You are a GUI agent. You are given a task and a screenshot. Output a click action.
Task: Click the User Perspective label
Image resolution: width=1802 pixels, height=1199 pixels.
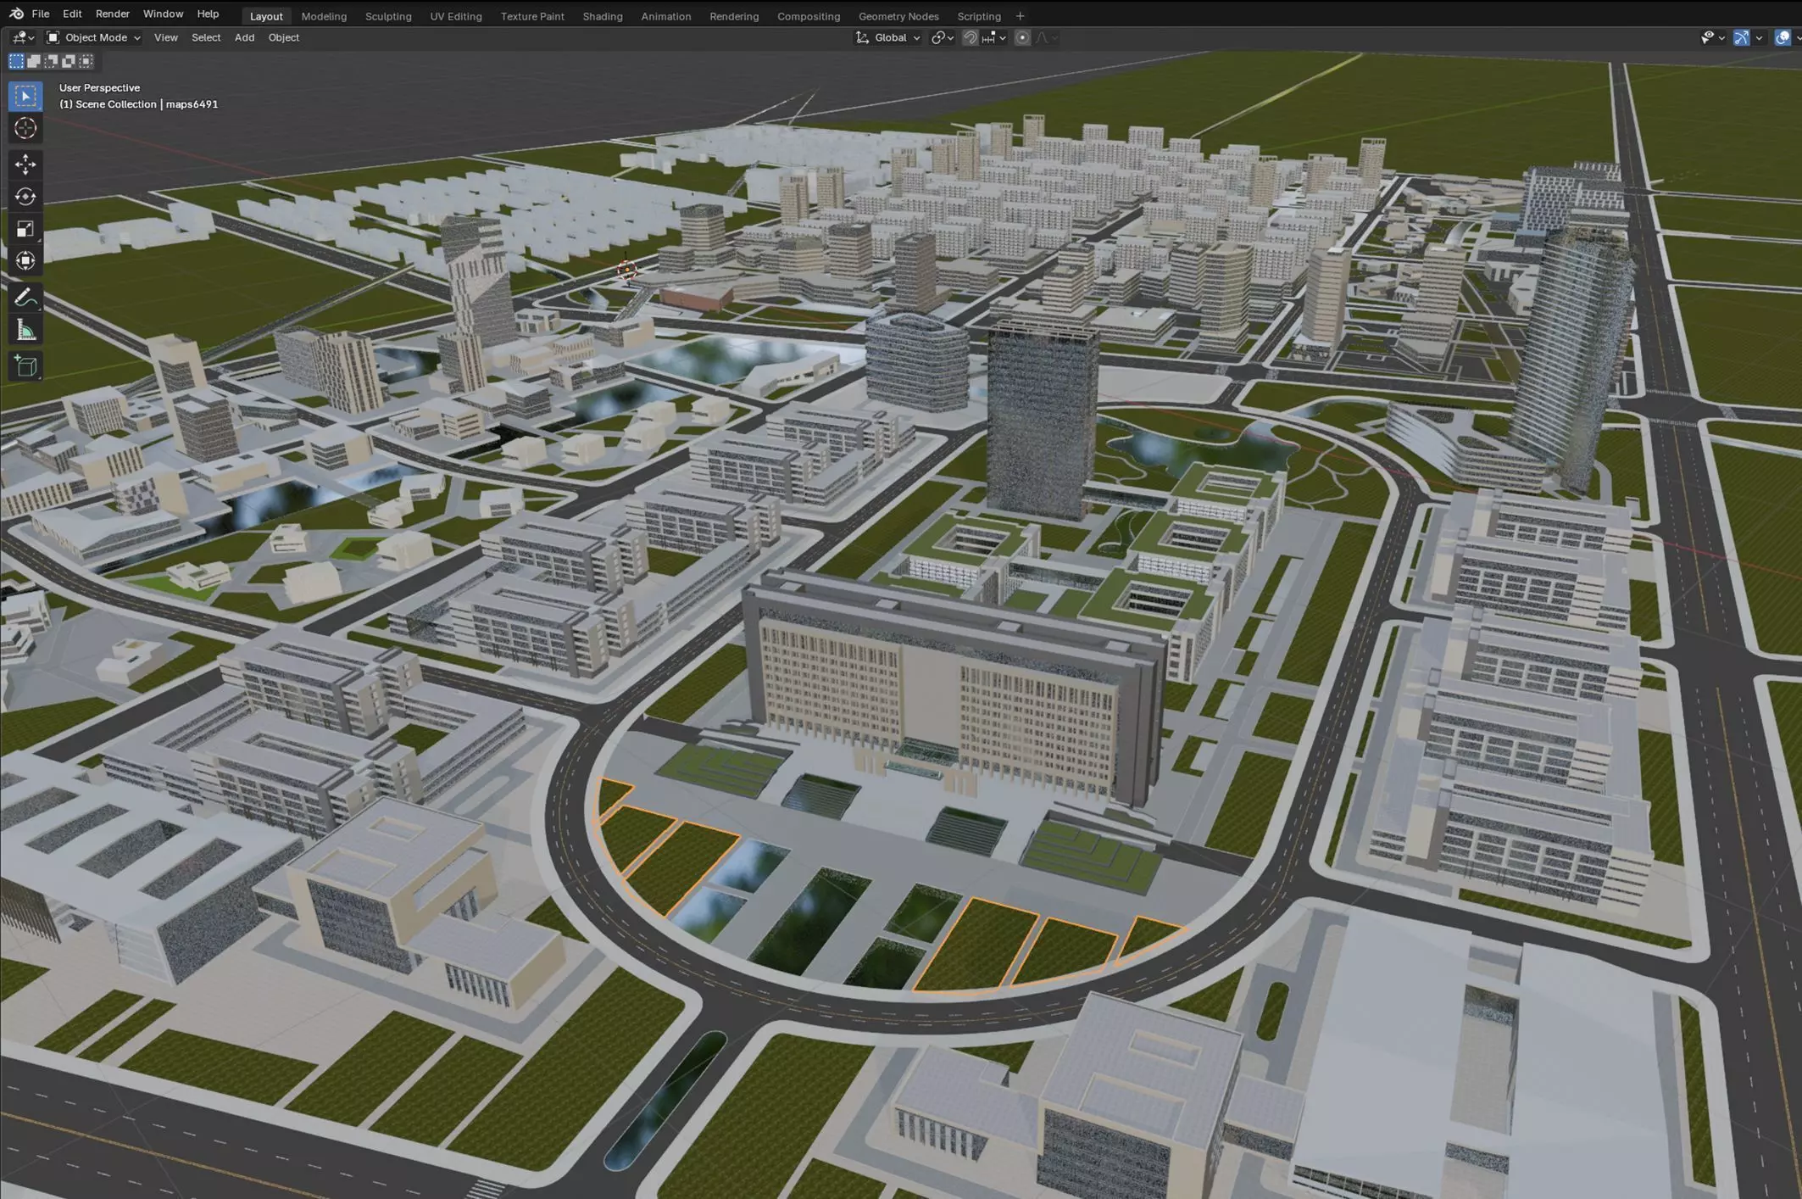click(99, 87)
